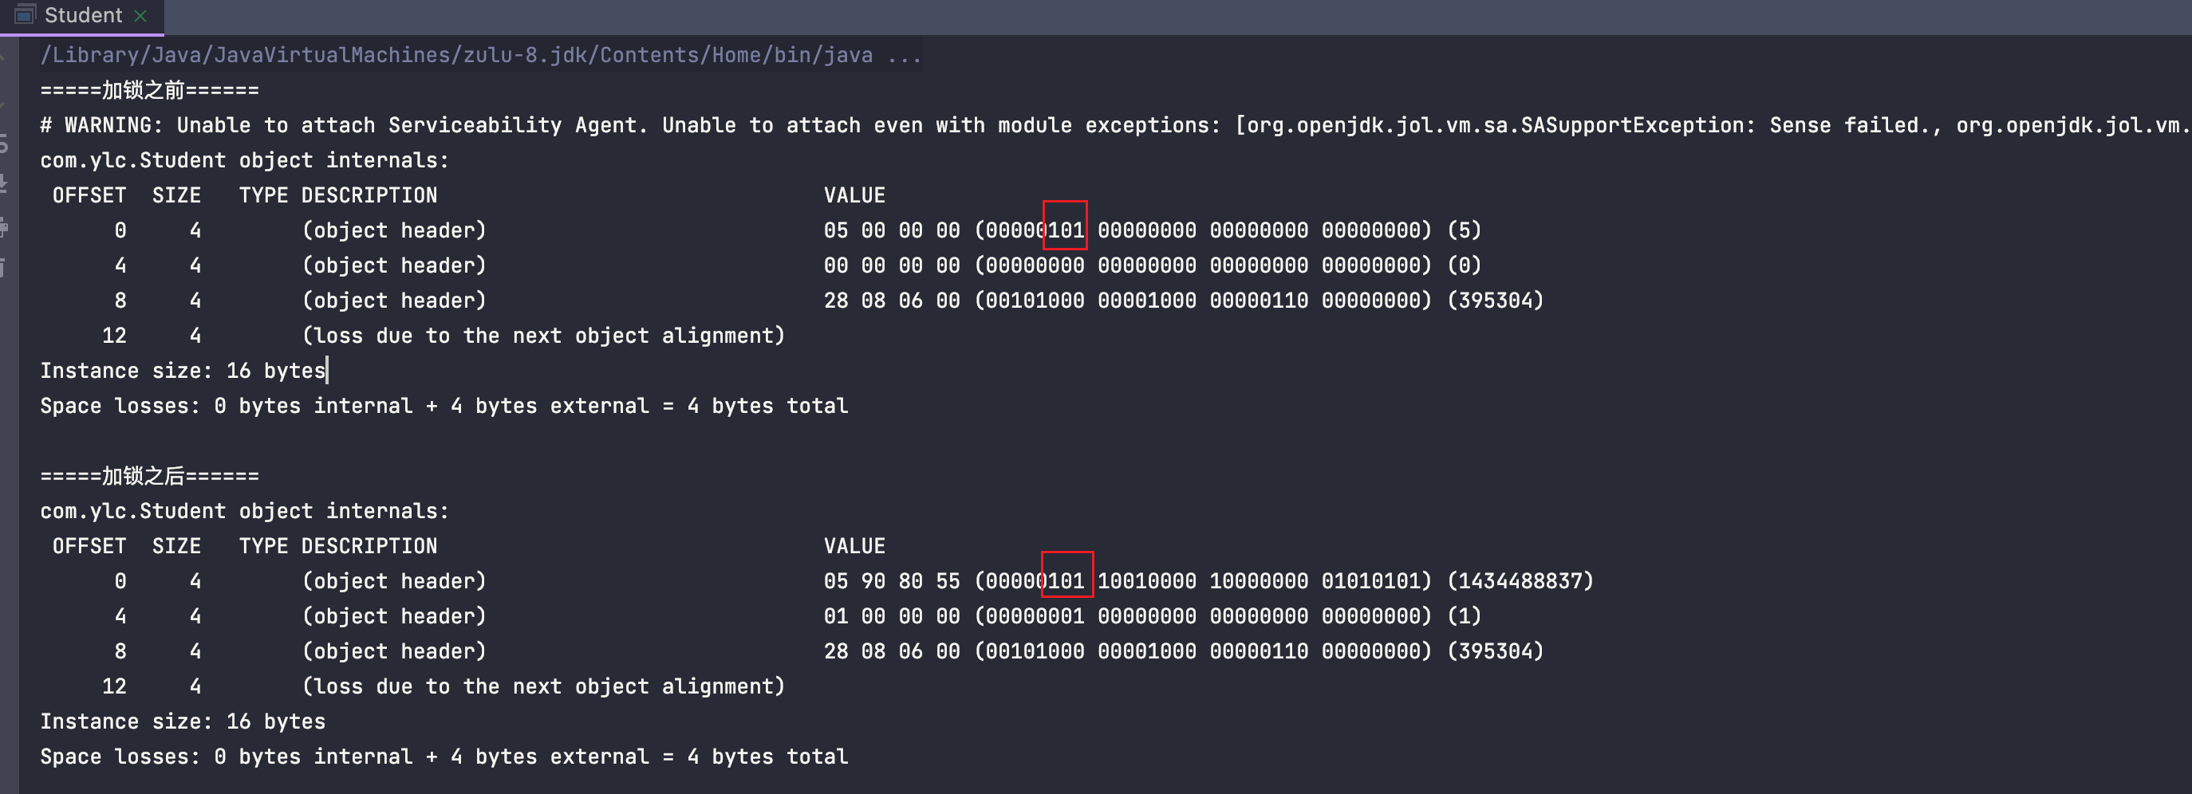Click '28 08 06 00' in the first table
2192x794 pixels.
click(892, 301)
